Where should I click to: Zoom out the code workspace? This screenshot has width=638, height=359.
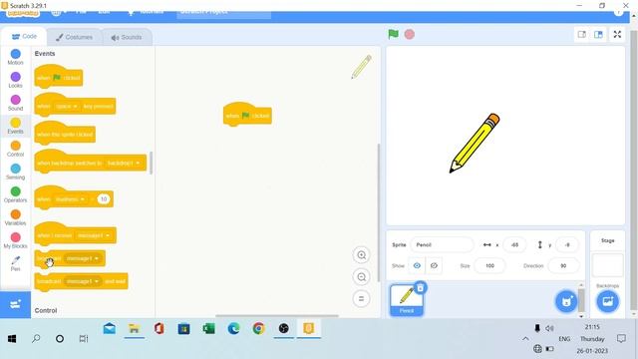coord(361,277)
